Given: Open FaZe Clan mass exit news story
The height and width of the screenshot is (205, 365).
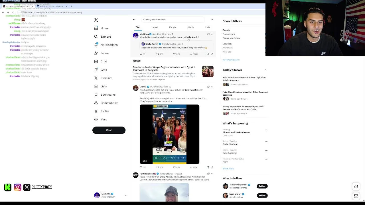Looking at the screenshot, I should (245, 93).
